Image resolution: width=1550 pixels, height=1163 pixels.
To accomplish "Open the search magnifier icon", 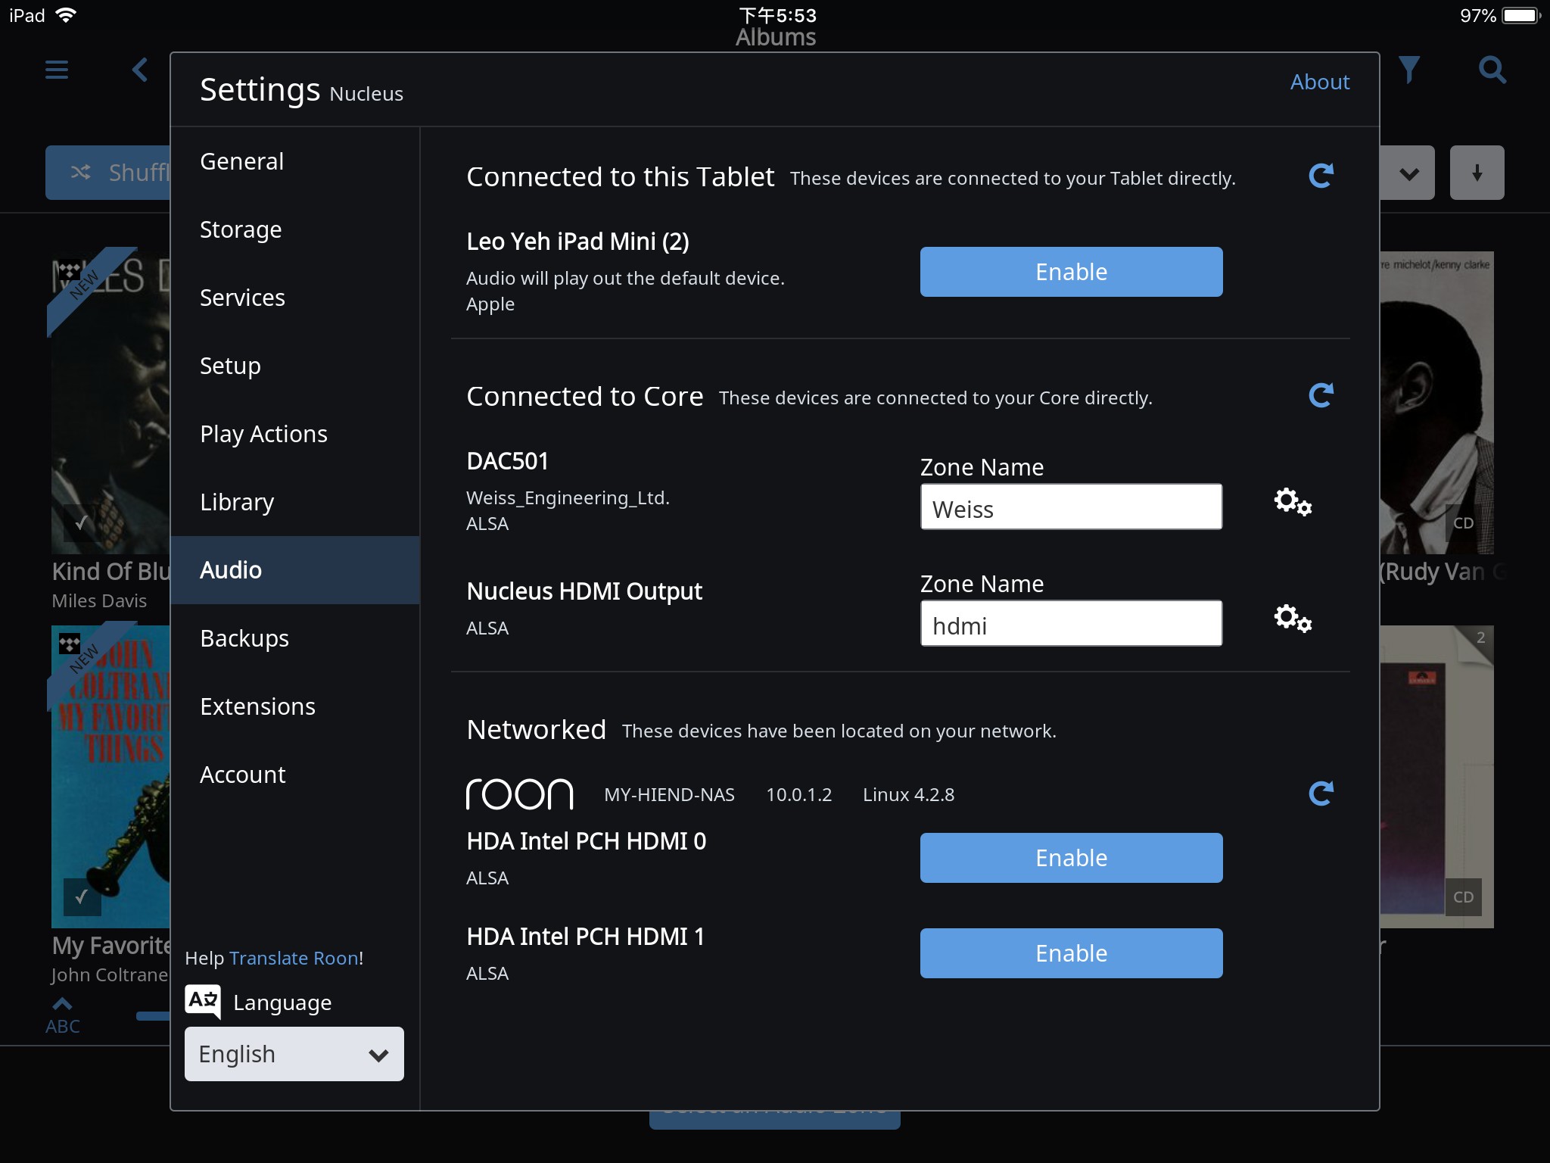I will 1492,70.
